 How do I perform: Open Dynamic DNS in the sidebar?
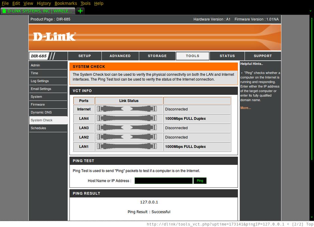click(x=48, y=112)
